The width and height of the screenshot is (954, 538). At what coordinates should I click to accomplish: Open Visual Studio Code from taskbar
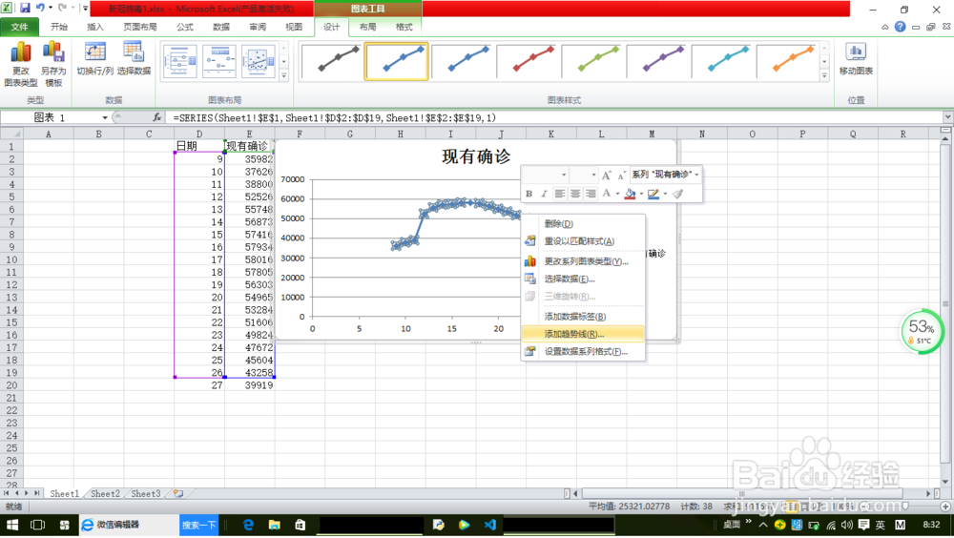(490, 525)
